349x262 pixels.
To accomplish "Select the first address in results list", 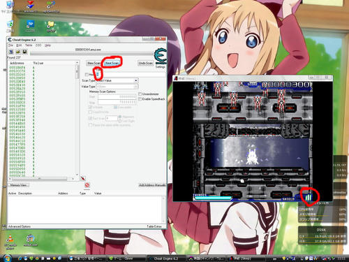I will 22,68.
